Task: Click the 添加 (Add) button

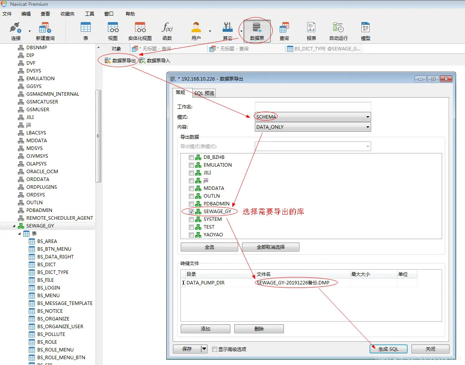Action: coord(206,329)
